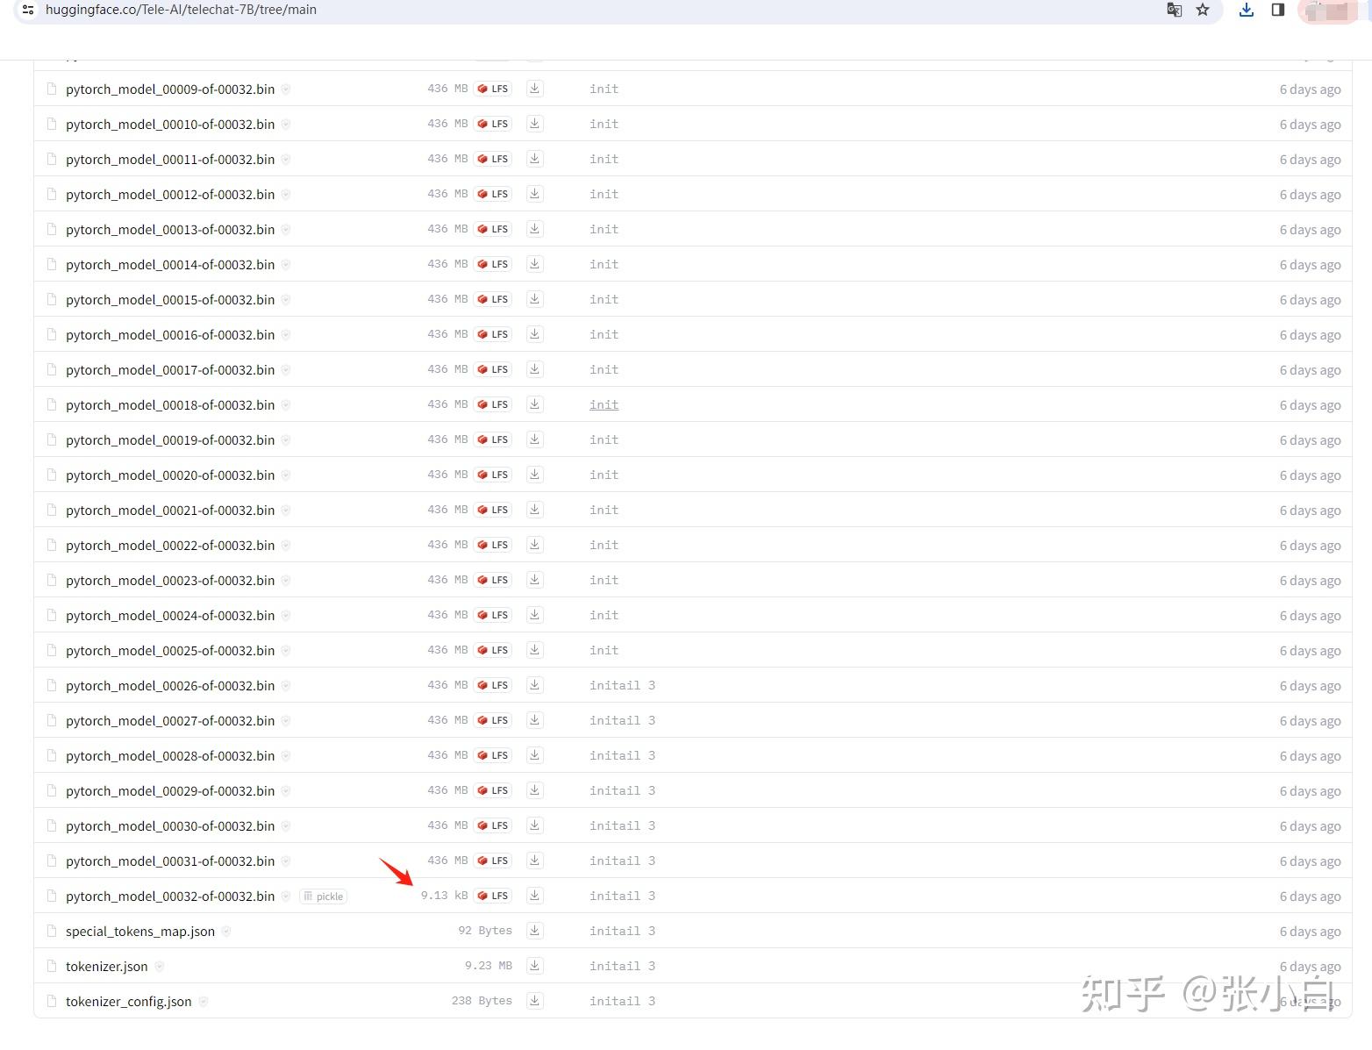1372x1050 pixels.
Task: Open file pytorch_model_00031-of-00032.bin
Action: 170,861
